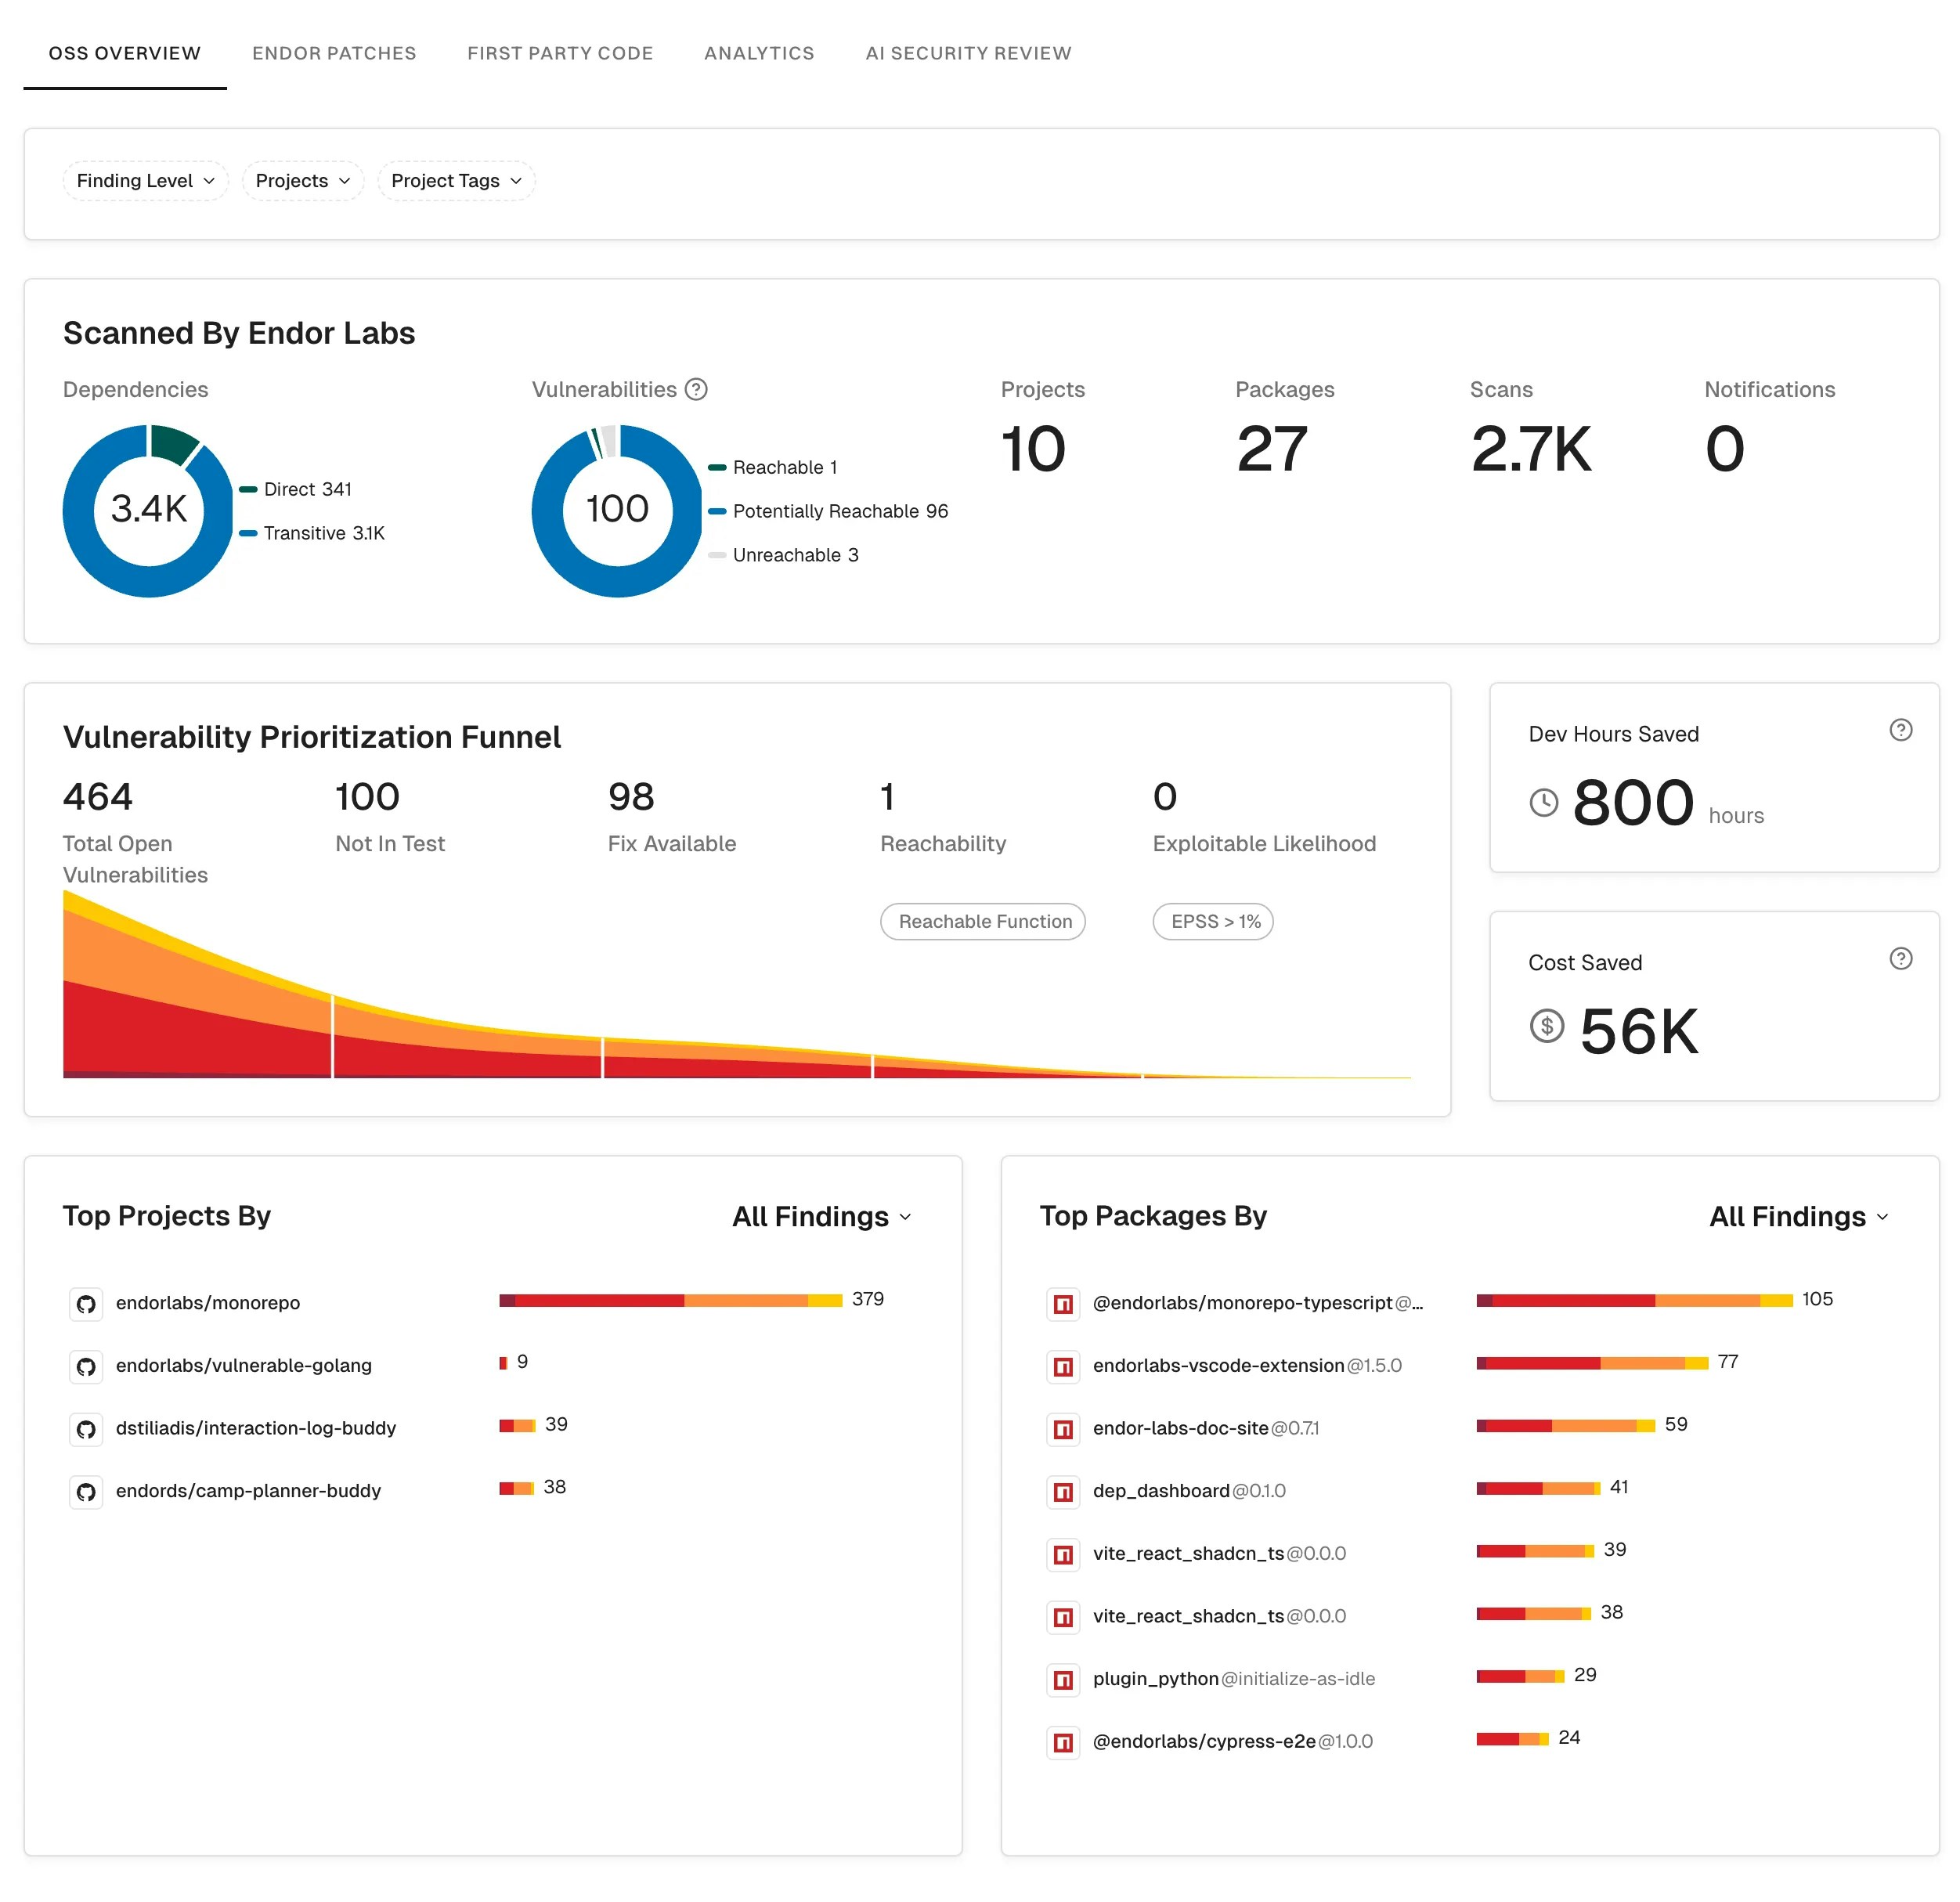Viewport: 1960px width, 1902px height.
Task: Open the dstiliadis/interaction-log-buddy project
Action: coord(256,1428)
